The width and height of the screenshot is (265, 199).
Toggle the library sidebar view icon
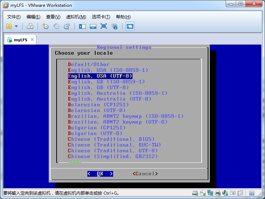(x=82, y=26)
